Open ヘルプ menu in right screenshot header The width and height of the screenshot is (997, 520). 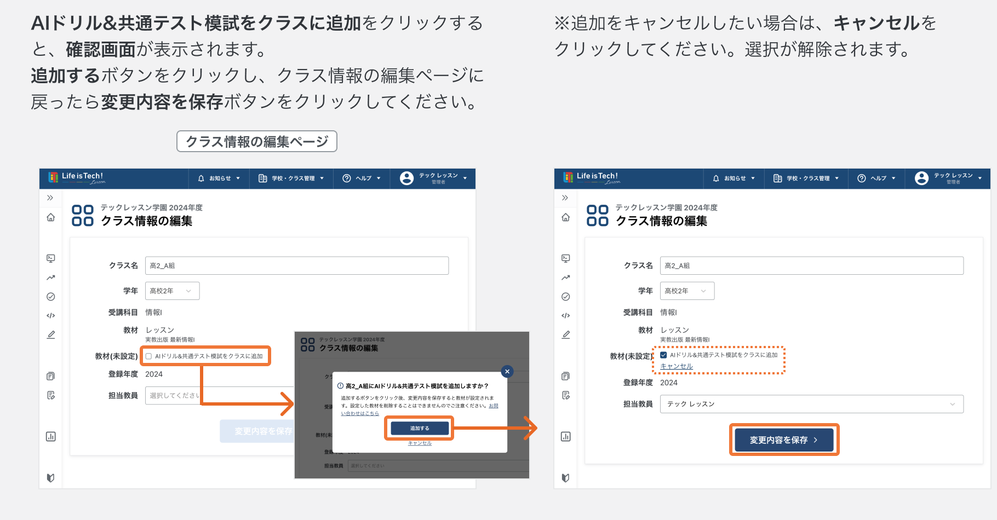[876, 178]
